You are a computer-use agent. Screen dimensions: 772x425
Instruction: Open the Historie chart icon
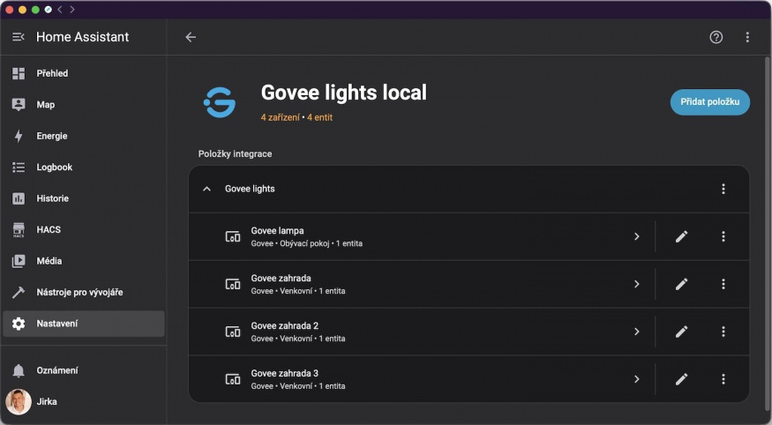[x=19, y=198]
